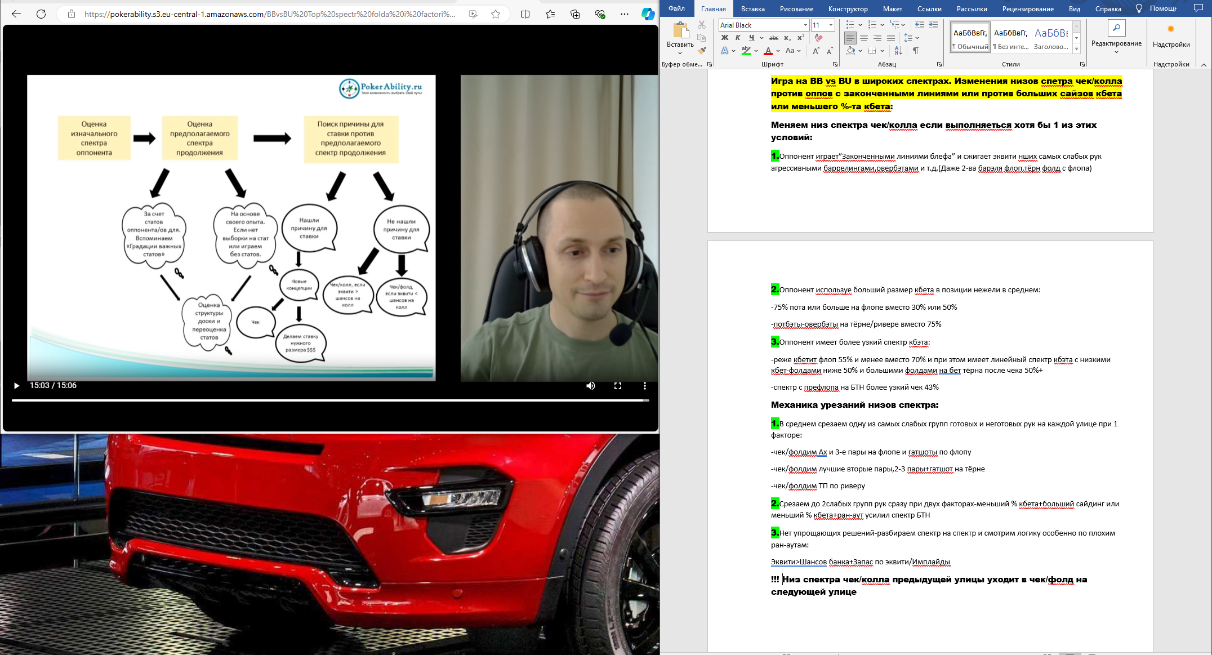Open the Favorites list icon
This screenshot has height=655, width=1212.
550,14
